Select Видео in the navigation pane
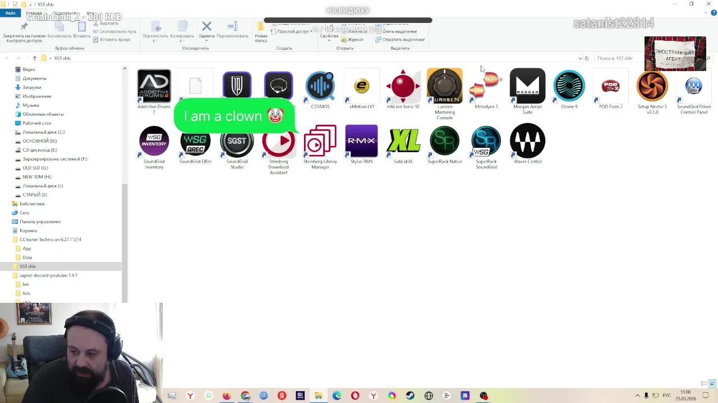 click(29, 69)
